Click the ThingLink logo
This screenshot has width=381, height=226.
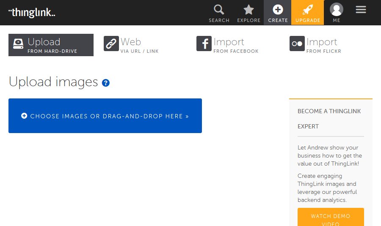tap(32, 13)
